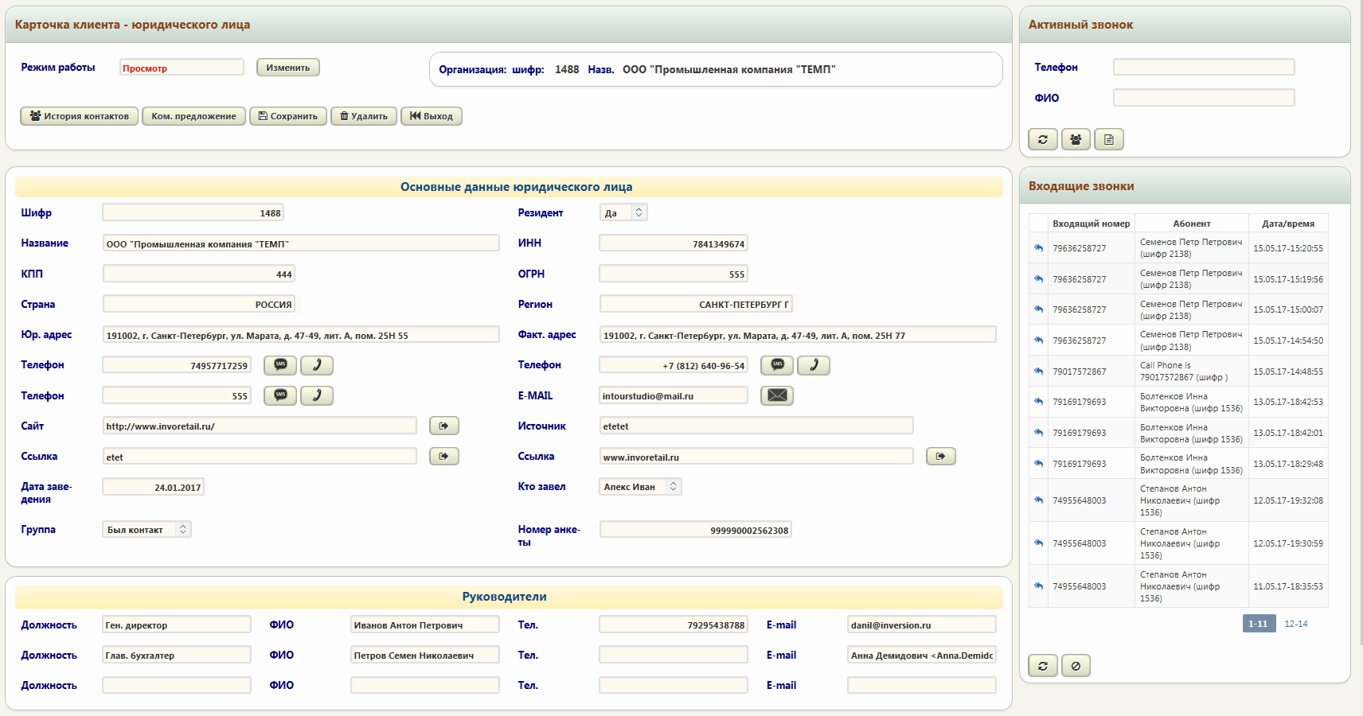Call the phone number 555

[316, 395]
